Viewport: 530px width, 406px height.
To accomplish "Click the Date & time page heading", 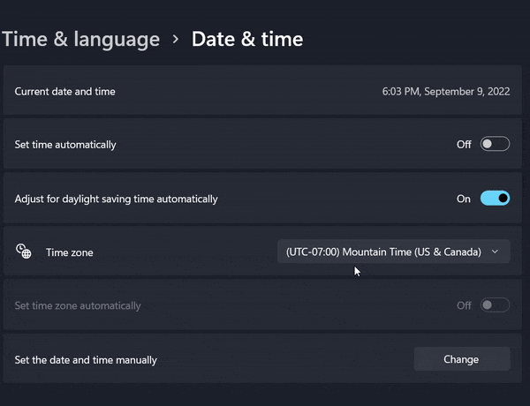I will pos(247,39).
